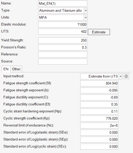Click the empty Reference field
The height and width of the screenshot is (153, 133).
click(63, 54)
